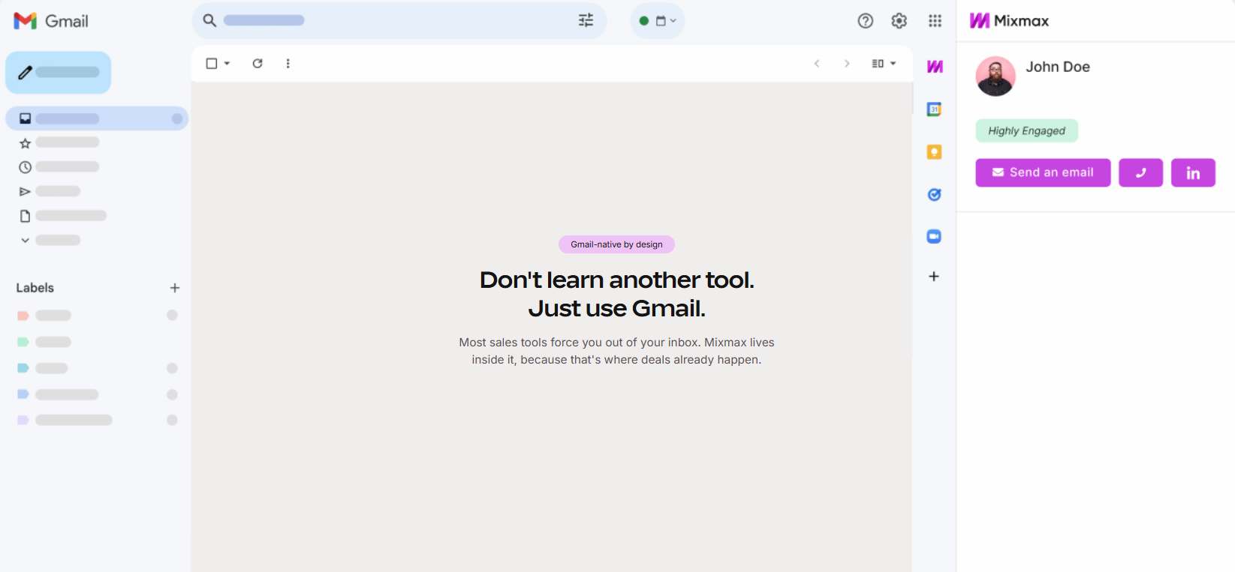Open the Snoozed folder clock icon

pyautogui.click(x=26, y=167)
